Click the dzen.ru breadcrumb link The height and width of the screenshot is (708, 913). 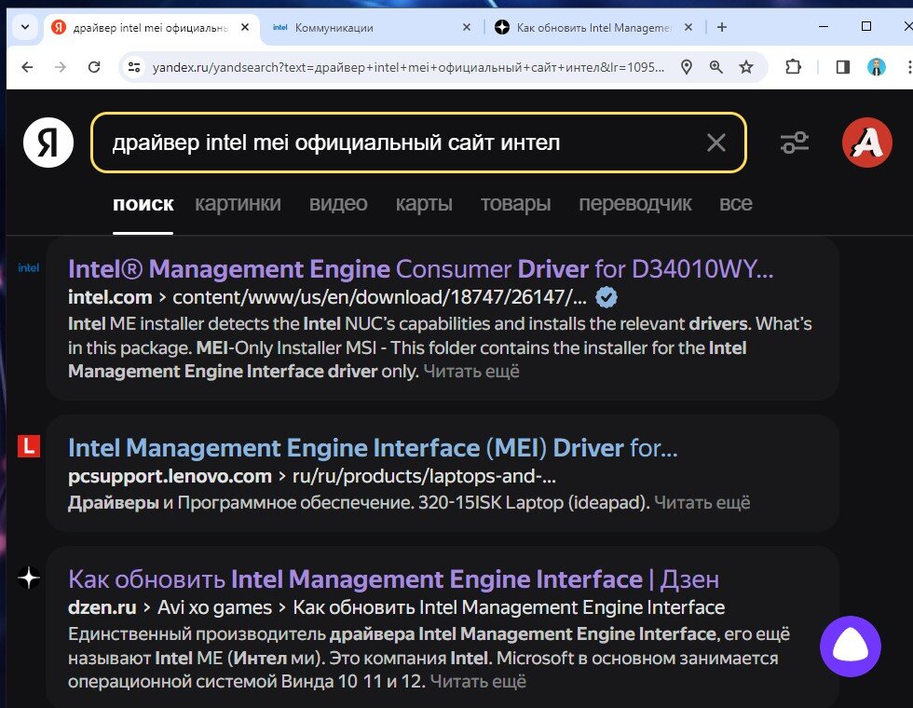pos(102,607)
